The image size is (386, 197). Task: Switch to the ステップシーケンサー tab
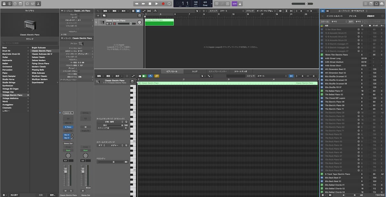218,71
